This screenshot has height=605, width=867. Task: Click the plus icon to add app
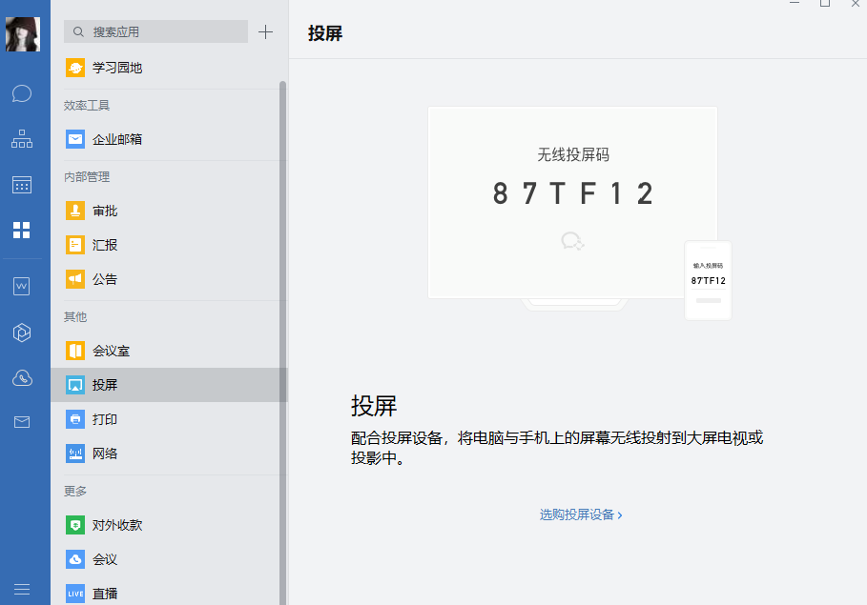point(266,31)
